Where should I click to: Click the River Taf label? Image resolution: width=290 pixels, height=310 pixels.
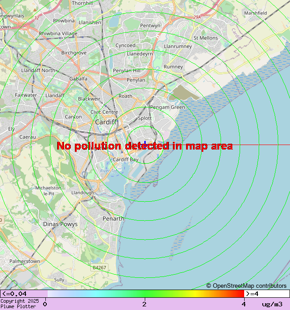(108, 171)
